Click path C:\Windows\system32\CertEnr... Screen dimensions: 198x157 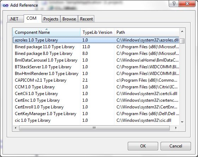147,107
